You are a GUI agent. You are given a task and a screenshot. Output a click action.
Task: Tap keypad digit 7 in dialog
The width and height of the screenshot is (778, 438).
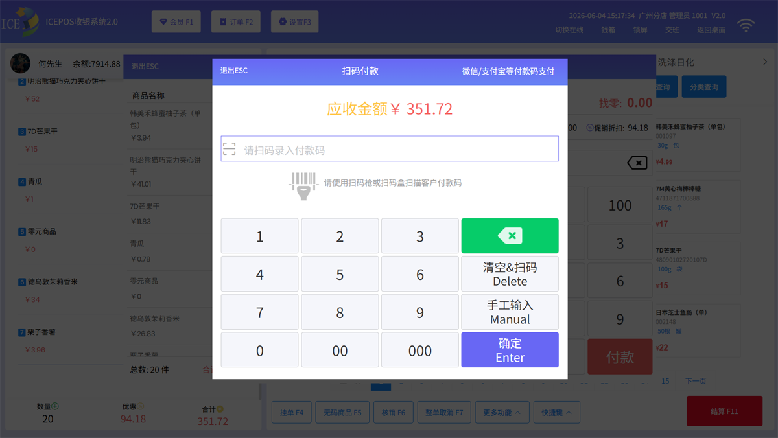(260, 312)
